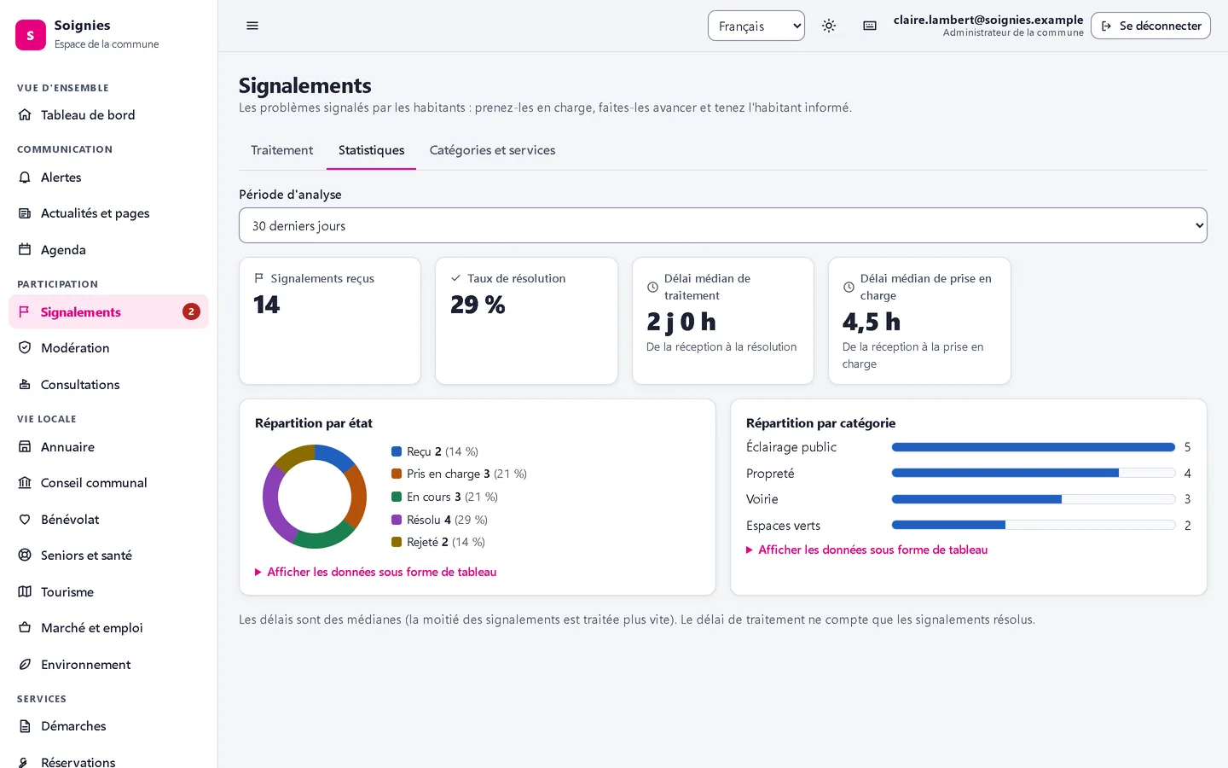
Task: Click the Signalements reçus value 14
Action: pos(267,305)
